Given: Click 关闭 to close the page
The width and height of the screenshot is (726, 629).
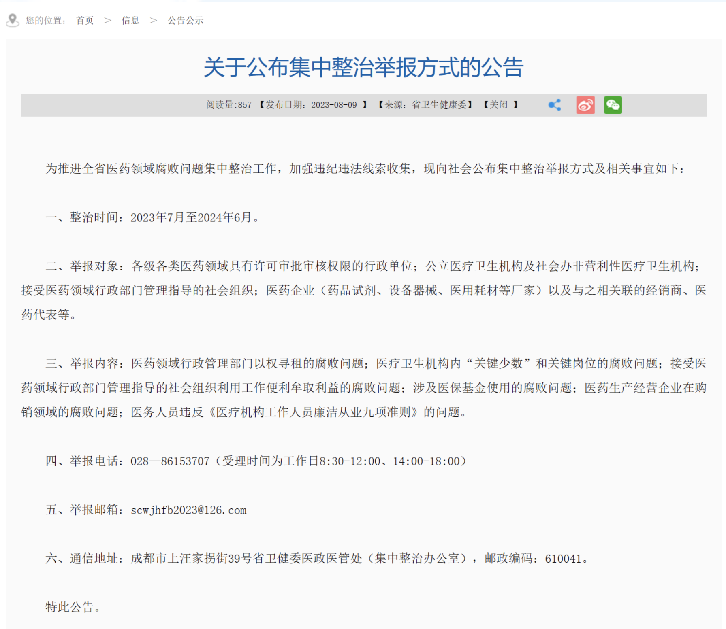Looking at the screenshot, I should [x=498, y=105].
